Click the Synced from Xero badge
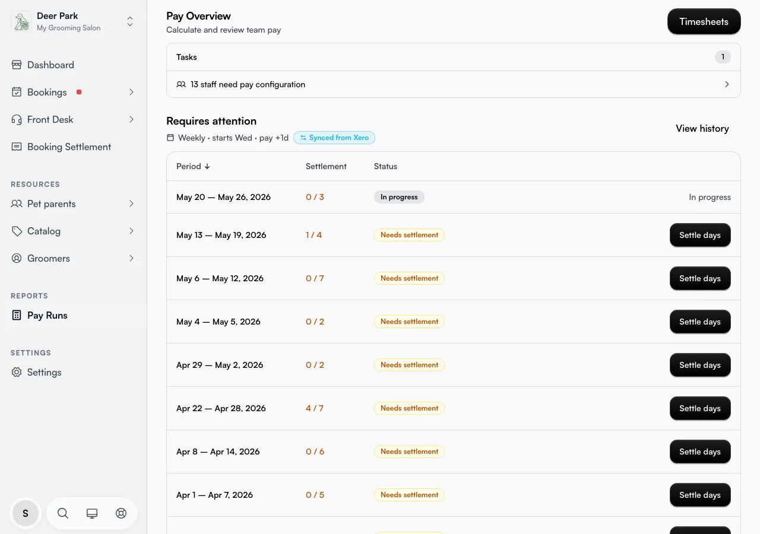 point(334,138)
